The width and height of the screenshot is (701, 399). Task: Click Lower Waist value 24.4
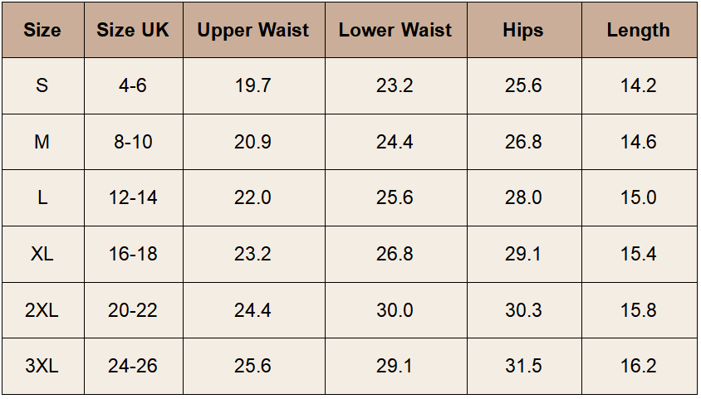tap(395, 142)
